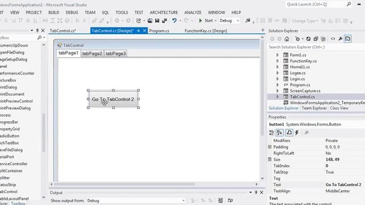
Task: Click the Show All Files icon in Solution Explorer
Action: 323,39
